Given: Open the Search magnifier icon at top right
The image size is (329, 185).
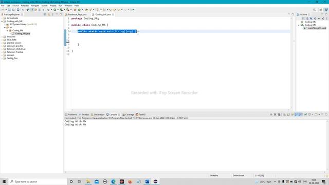Looking at the screenshot, I should pyautogui.click(x=314, y=10).
